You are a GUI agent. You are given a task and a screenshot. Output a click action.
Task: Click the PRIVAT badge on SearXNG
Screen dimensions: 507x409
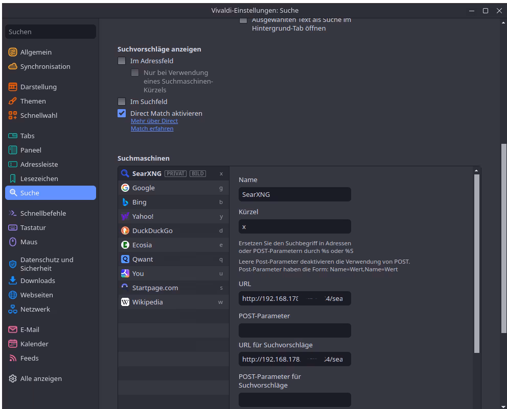pos(176,173)
